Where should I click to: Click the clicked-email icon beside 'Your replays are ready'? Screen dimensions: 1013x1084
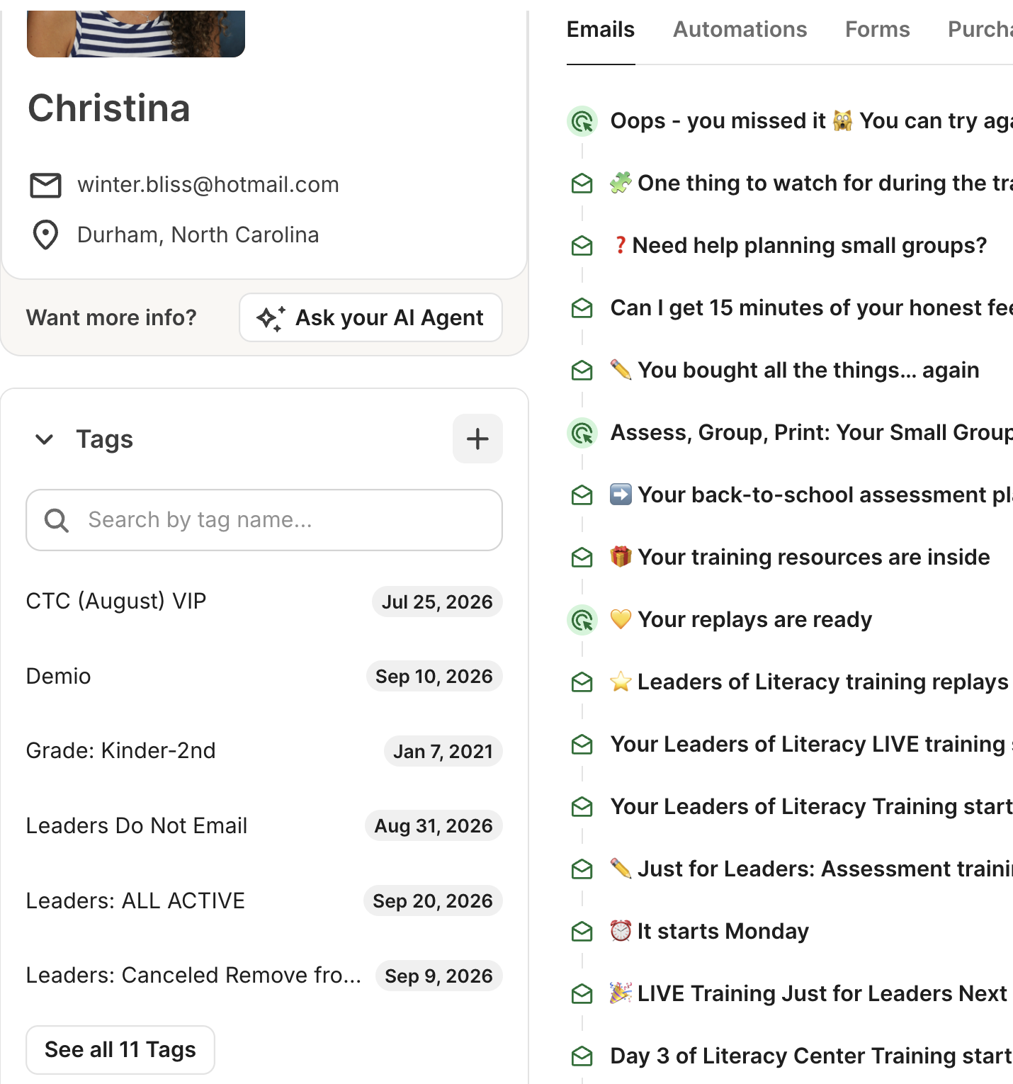[582, 620]
